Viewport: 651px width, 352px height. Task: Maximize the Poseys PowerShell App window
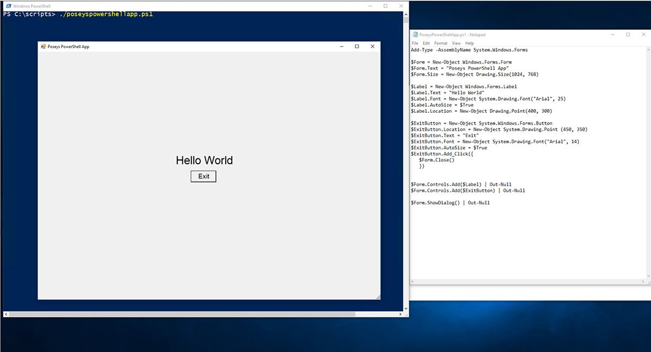(356, 47)
